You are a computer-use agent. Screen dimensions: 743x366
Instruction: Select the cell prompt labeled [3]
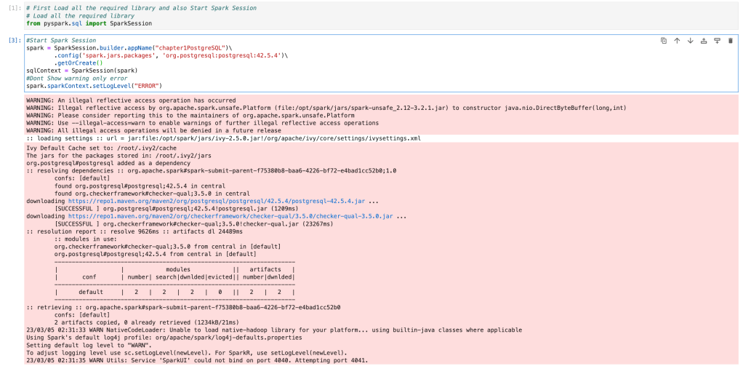(15, 41)
